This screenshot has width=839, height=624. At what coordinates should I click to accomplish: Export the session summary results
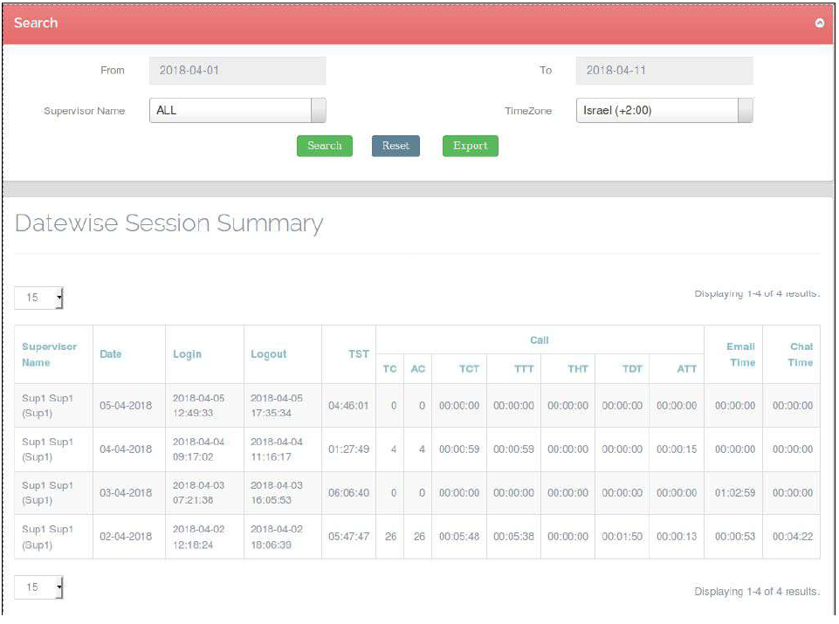click(x=470, y=146)
